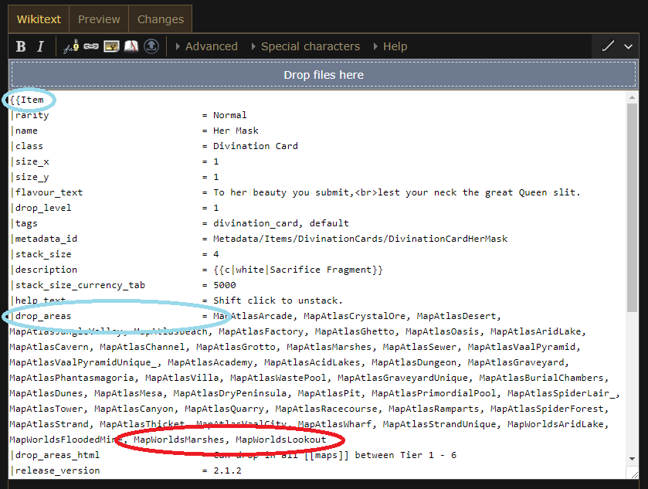Click on the 'Normal' rarity value
648x489 pixels.
tap(230, 115)
